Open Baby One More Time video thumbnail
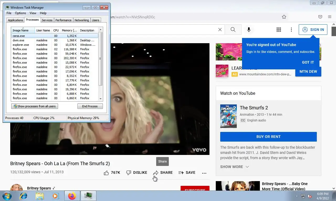 (x=238, y=186)
